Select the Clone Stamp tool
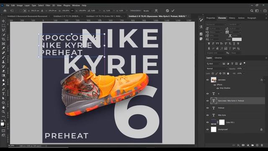Viewport: 268px width, 151px height. [3, 62]
